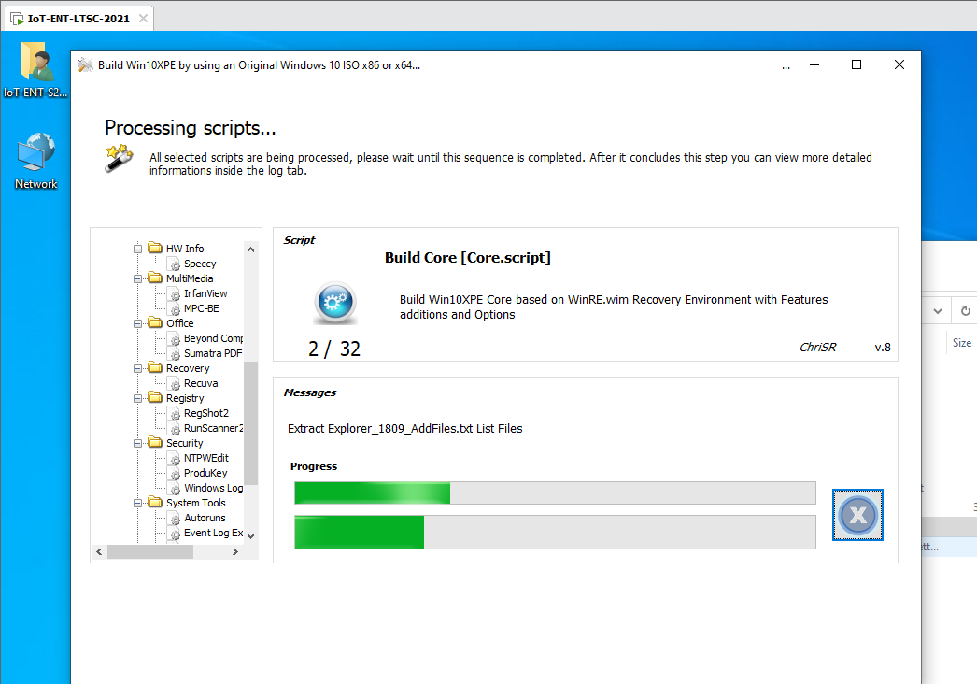The height and width of the screenshot is (684, 977).
Task: Maximize the Win10XPE builder window
Action: click(x=857, y=64)
